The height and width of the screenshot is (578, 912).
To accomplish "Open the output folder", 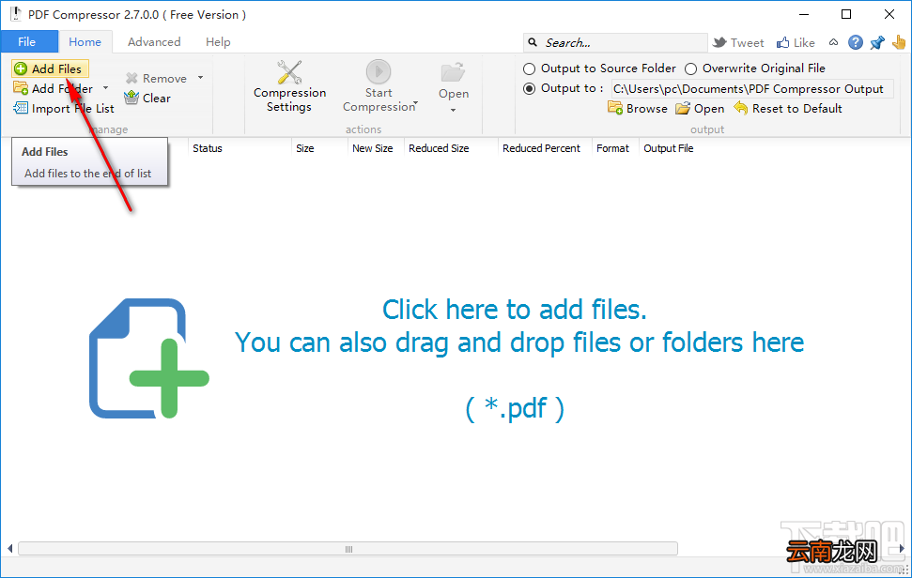I will point(700,108).
